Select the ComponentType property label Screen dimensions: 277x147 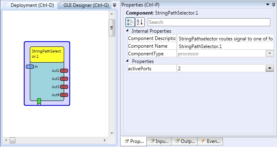[x=146, y=54]
